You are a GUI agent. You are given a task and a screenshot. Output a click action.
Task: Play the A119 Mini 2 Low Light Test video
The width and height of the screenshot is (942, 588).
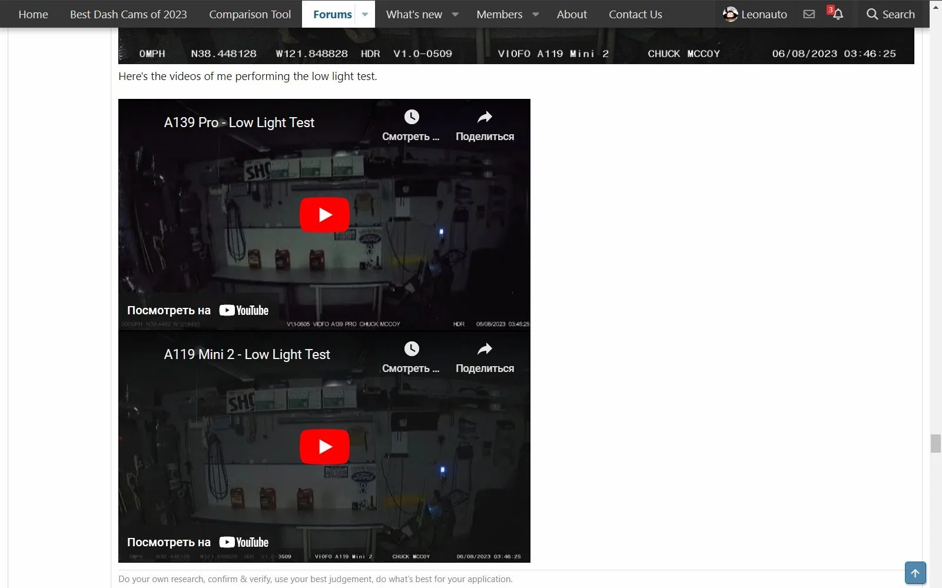[324, 447]
